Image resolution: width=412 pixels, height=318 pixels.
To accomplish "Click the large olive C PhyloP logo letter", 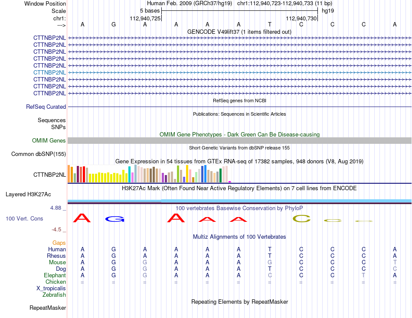I will coord(302,218).
